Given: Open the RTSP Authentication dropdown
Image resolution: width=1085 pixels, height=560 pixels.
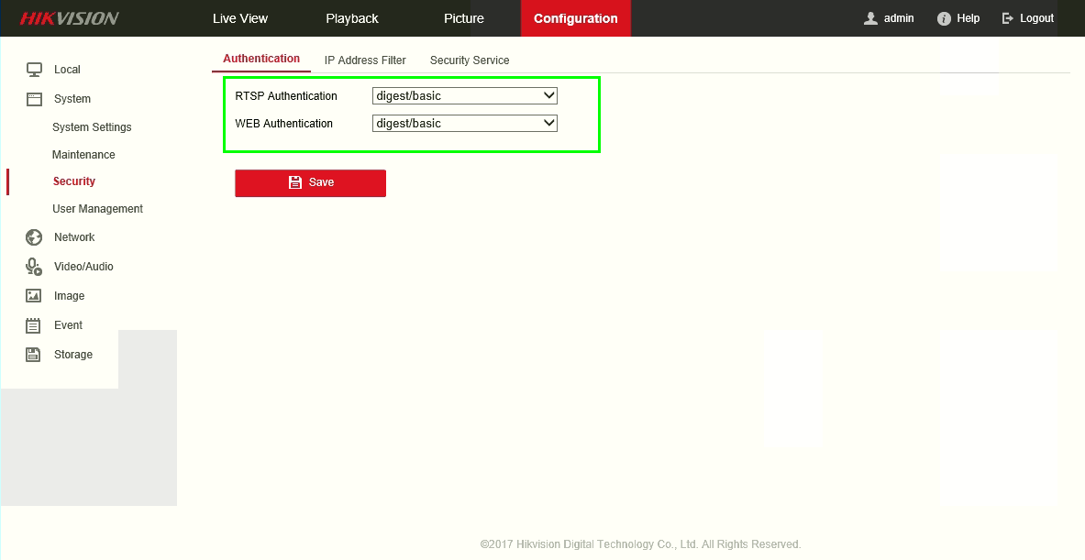Looking at the screenshot, I should click(464, 95).
